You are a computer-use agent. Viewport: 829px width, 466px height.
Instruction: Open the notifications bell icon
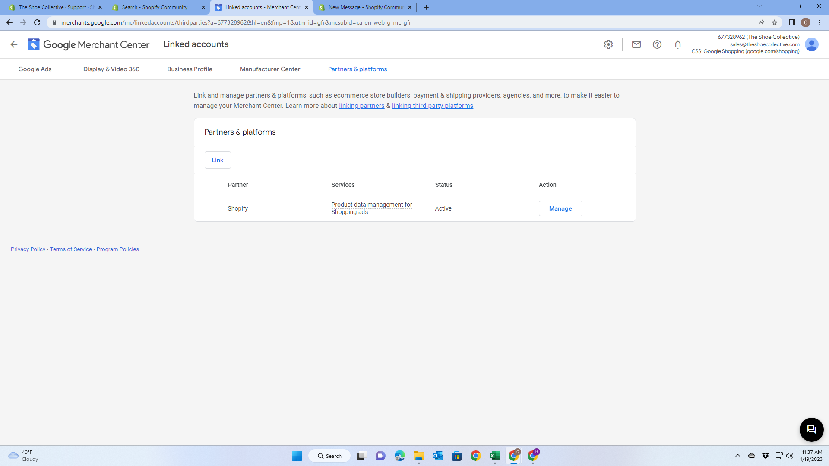(x=677, y=44)
